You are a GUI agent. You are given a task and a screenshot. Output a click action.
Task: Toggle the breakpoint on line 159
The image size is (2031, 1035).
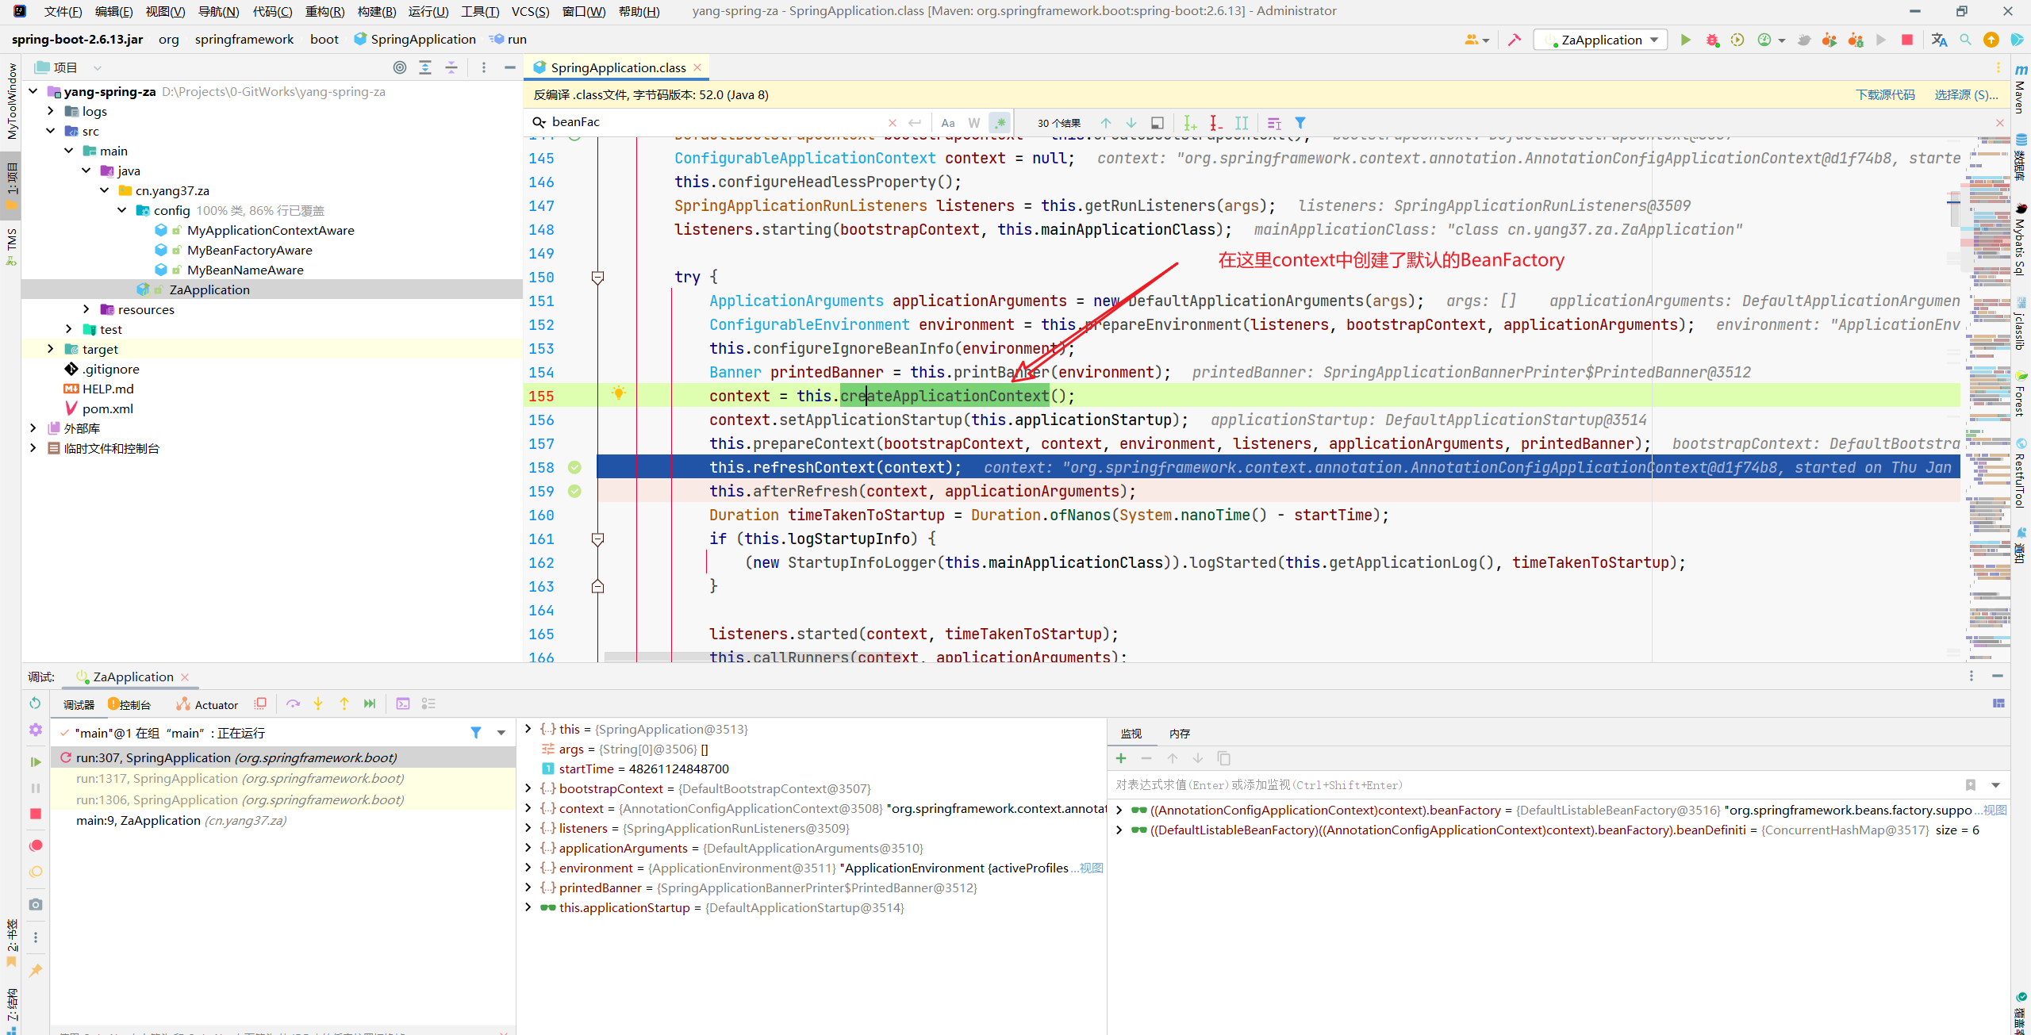tap(574, 492)
